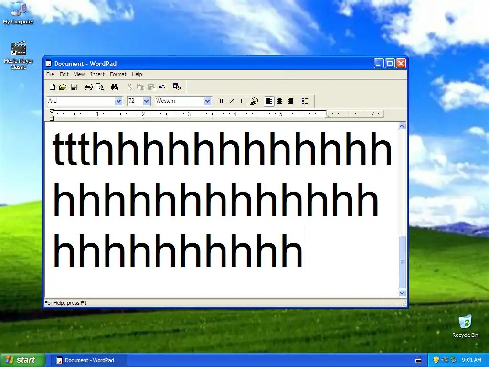Click the 9:01 AM clock
Screen dimensions: 489x367
471,360
